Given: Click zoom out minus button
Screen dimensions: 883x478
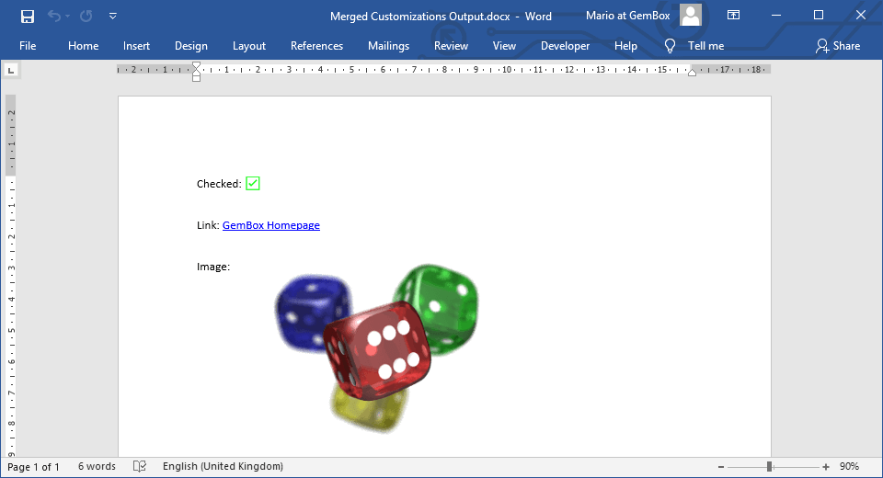Looking at the screenshot, I should tap(720, 467).
